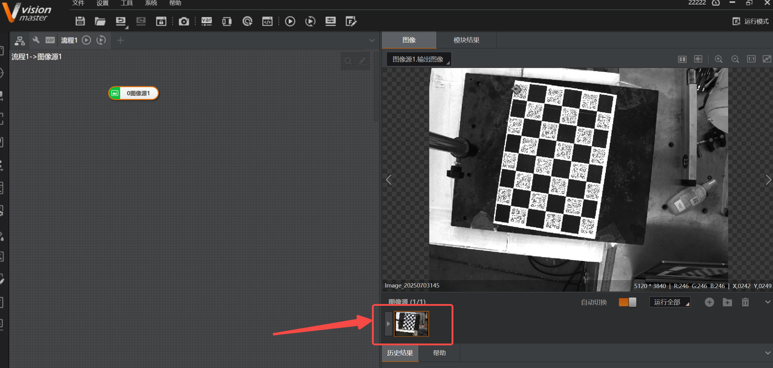The height and width of the screenshot is (368, 773).
Task: Open solution via the folder icon
Action: (x=100, y=21)
